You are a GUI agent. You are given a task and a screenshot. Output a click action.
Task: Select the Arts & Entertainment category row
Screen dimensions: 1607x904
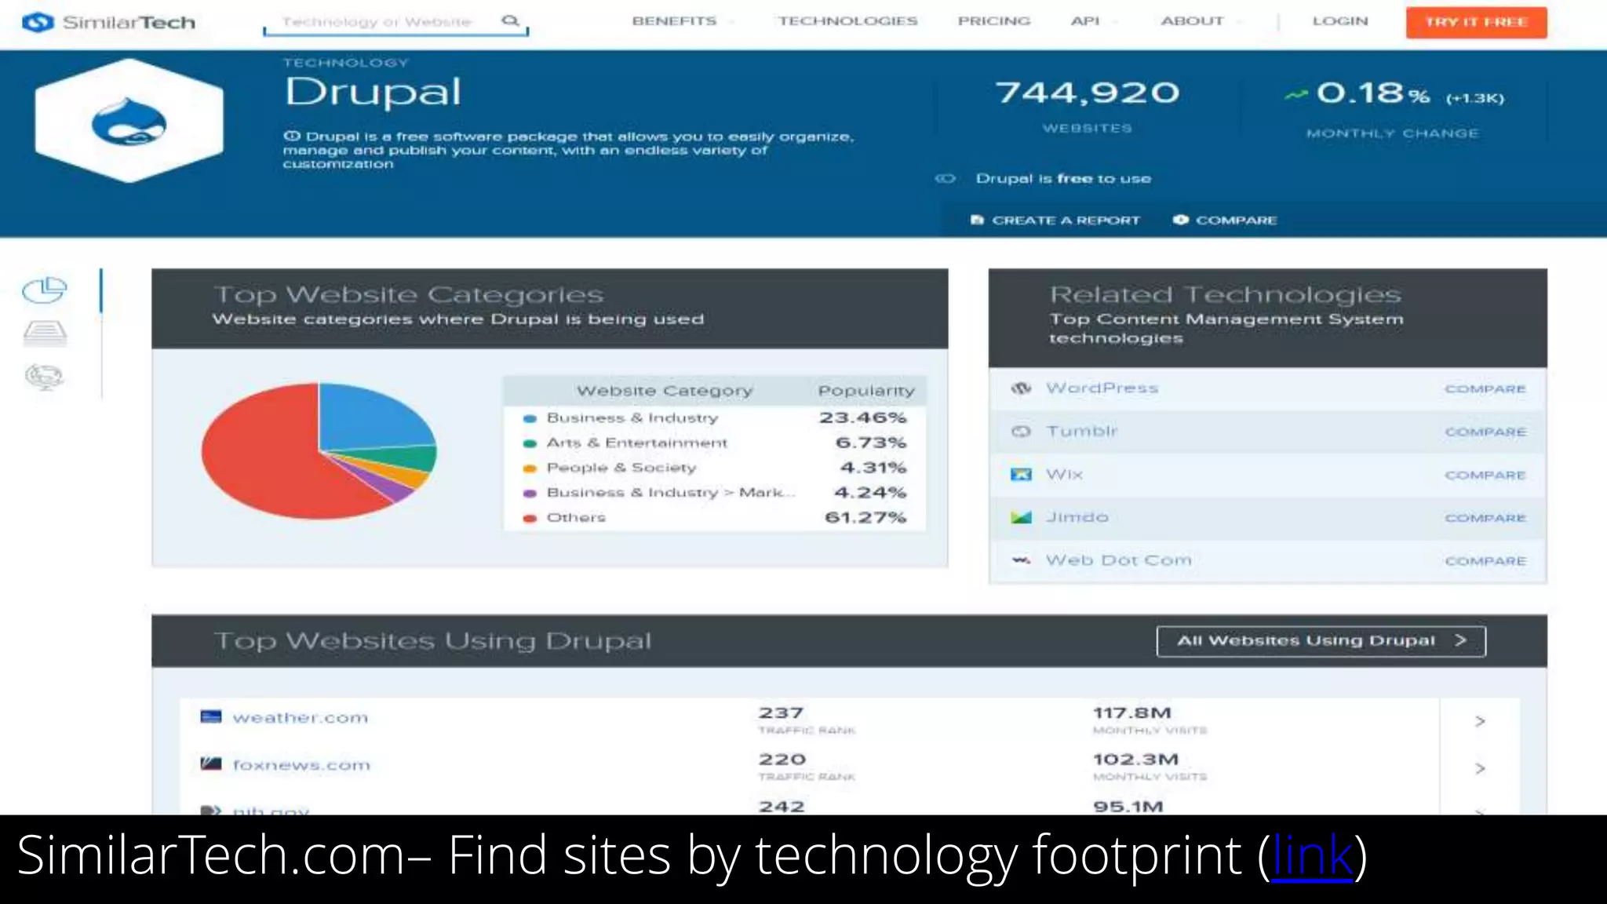[x=714, y=443]
